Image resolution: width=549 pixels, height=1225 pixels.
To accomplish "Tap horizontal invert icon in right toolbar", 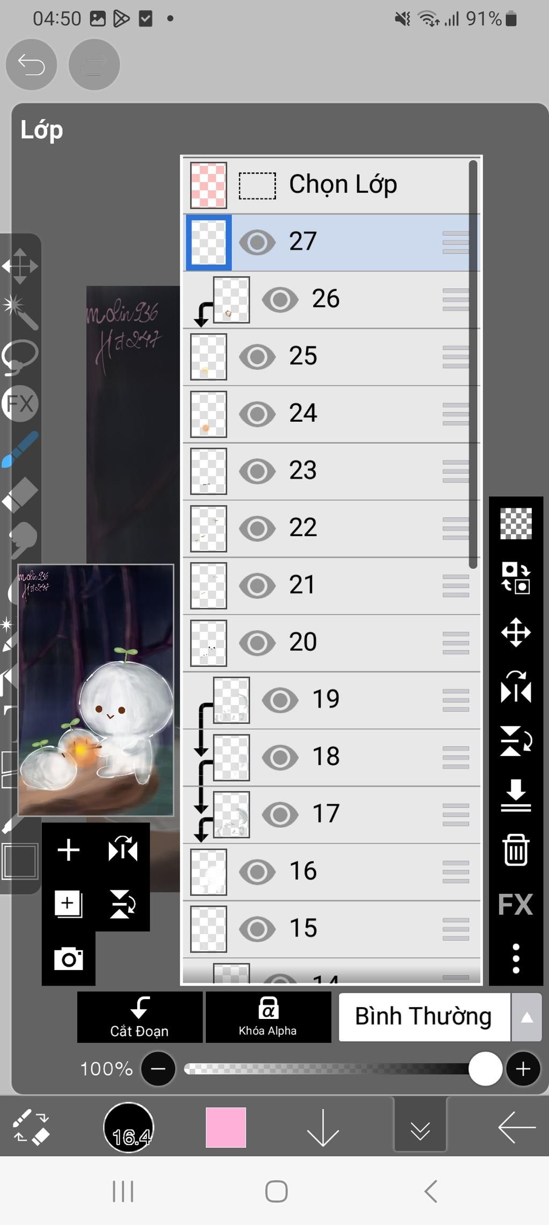I will (516, 687).
